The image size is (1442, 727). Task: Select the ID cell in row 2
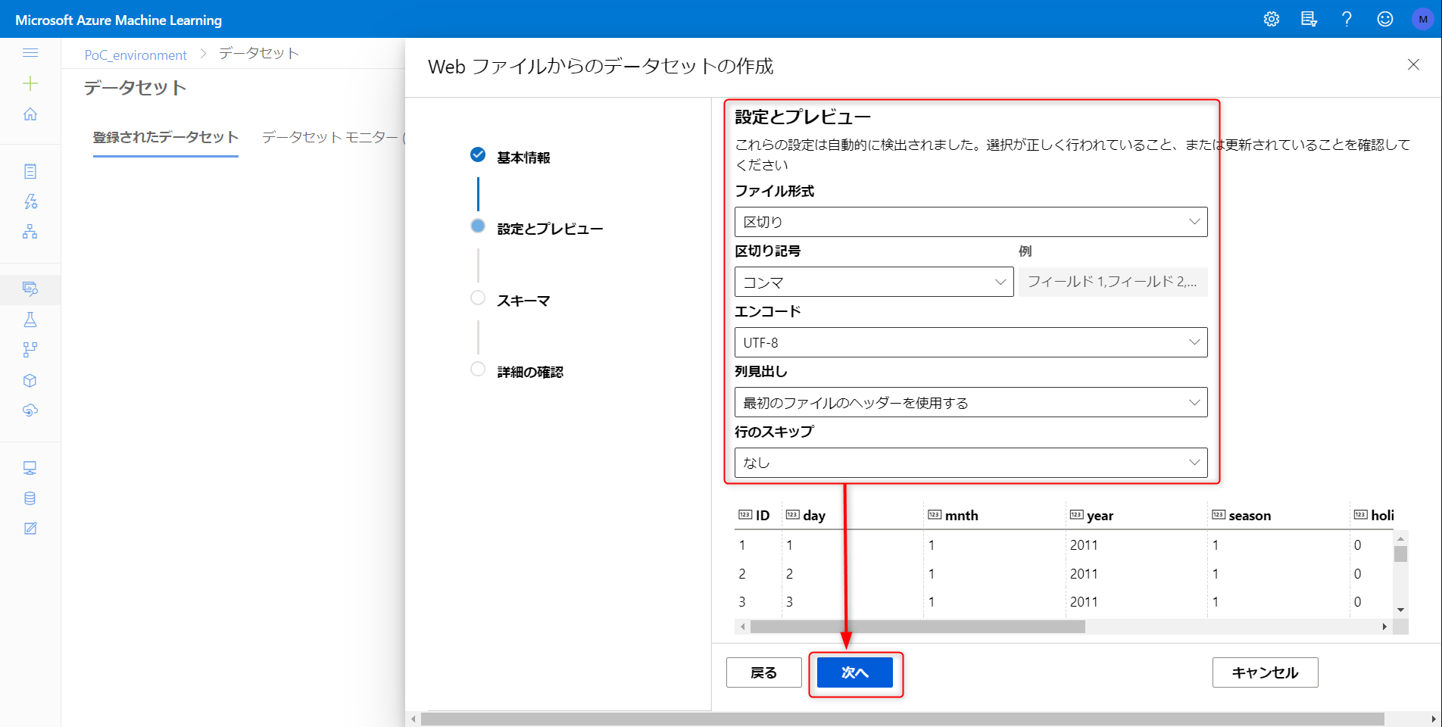point(742,574)
